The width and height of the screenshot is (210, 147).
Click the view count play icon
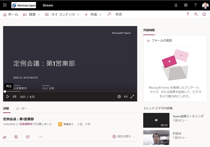[81, 124]
